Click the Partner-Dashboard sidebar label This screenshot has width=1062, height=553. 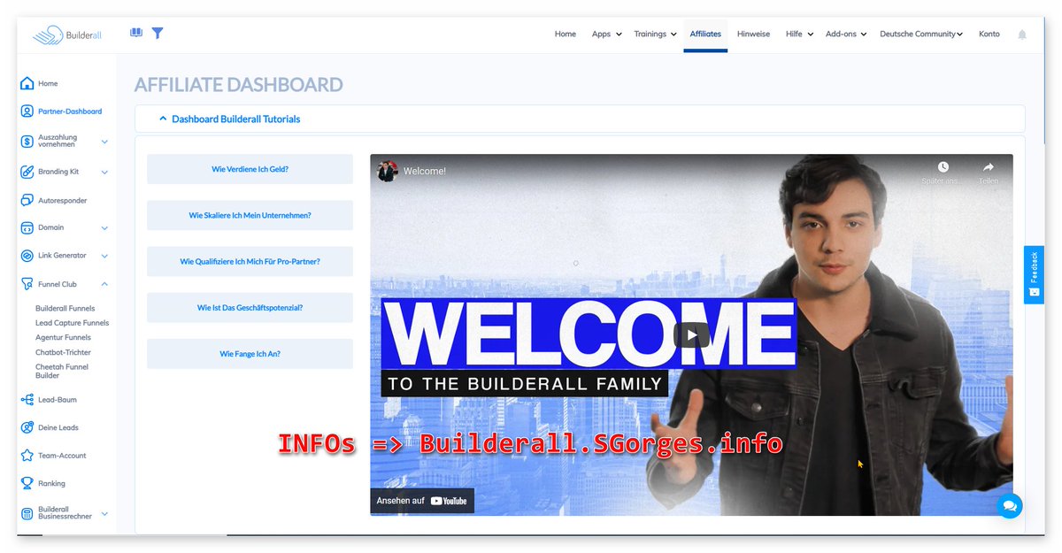(x=70, y=111)
